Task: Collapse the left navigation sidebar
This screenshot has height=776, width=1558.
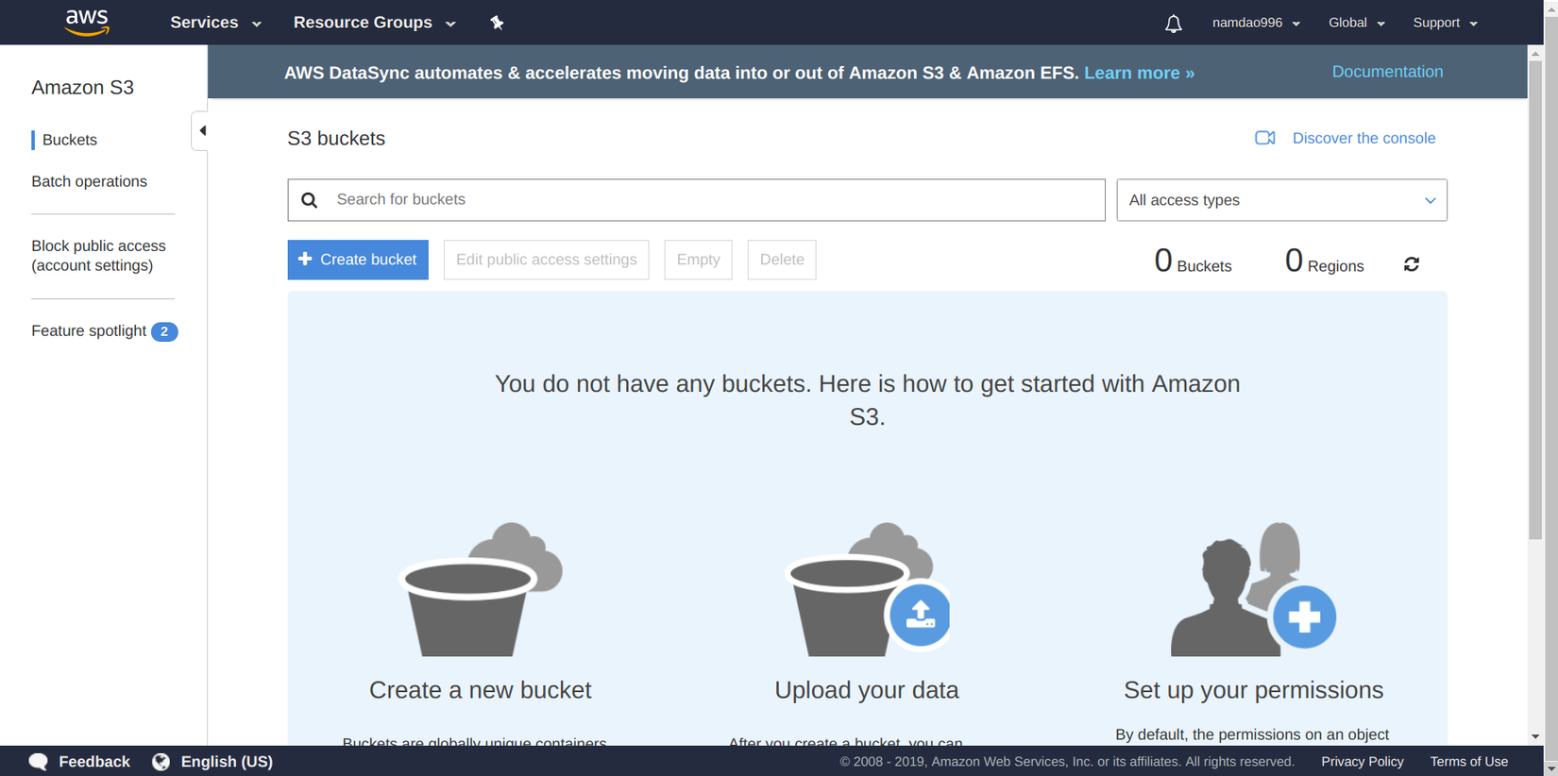Action: [201, 130]
